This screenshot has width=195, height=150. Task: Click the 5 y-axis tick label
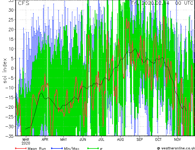tap(12, 58)
